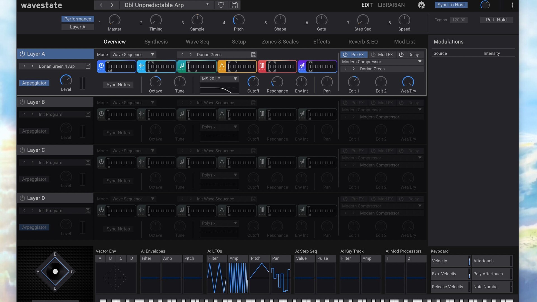Open Layer C Mode dropdown
The width and height of the screenshot is (537, 302).
[x=133, y=151]
